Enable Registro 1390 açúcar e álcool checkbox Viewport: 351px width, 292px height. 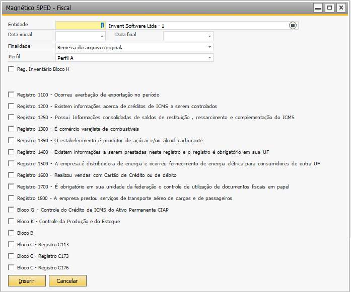click(11, 141)
